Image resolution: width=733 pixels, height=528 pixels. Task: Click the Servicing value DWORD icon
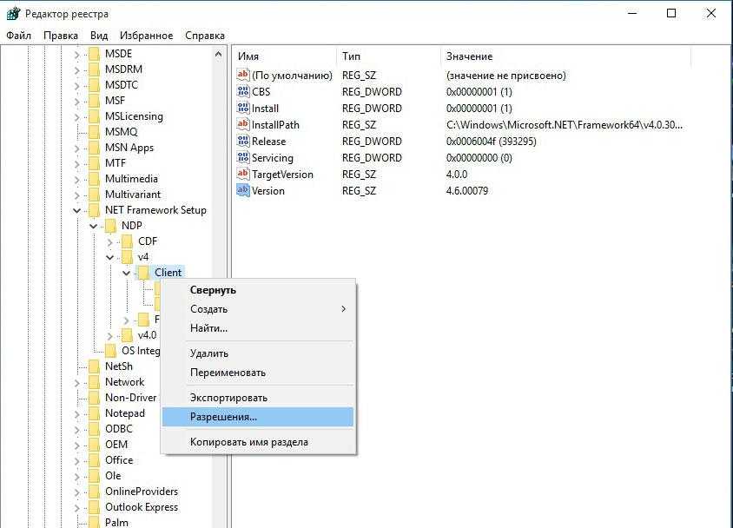pyautogui.click(x=243, y=158)
